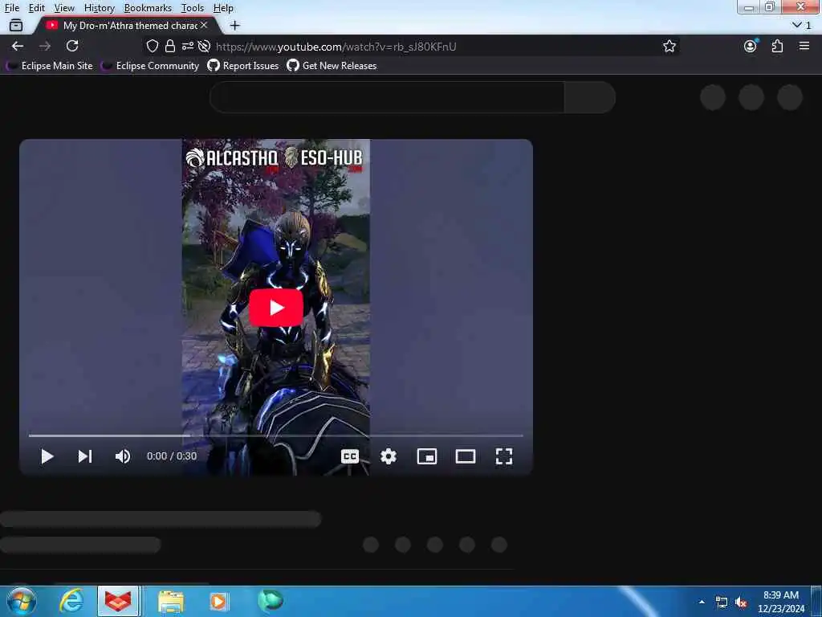This screenshot has width=822, height=617.
Task: Enter fullscreen video mode
Action: (504, 456)
